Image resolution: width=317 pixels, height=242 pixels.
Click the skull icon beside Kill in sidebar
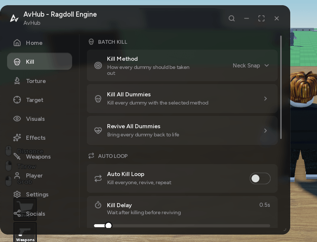[17, 62]
